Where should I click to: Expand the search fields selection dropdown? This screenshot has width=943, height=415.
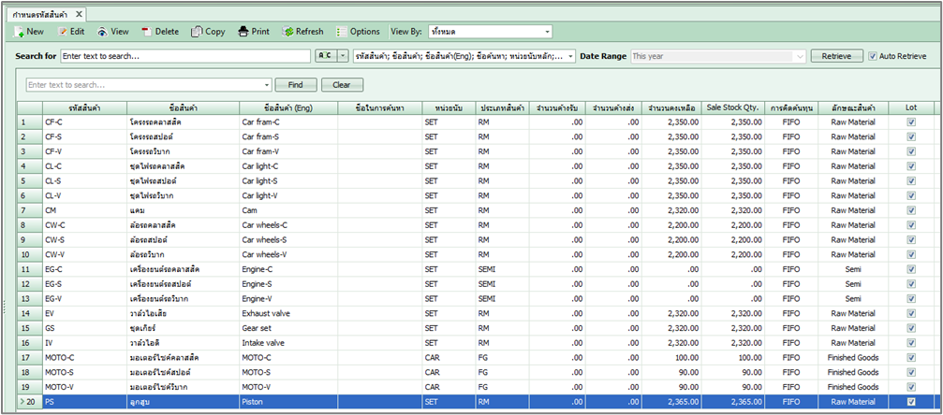click(570, 56)
